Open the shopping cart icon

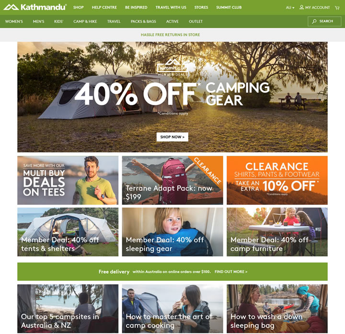pyautogui.click(x=337, y=8)
